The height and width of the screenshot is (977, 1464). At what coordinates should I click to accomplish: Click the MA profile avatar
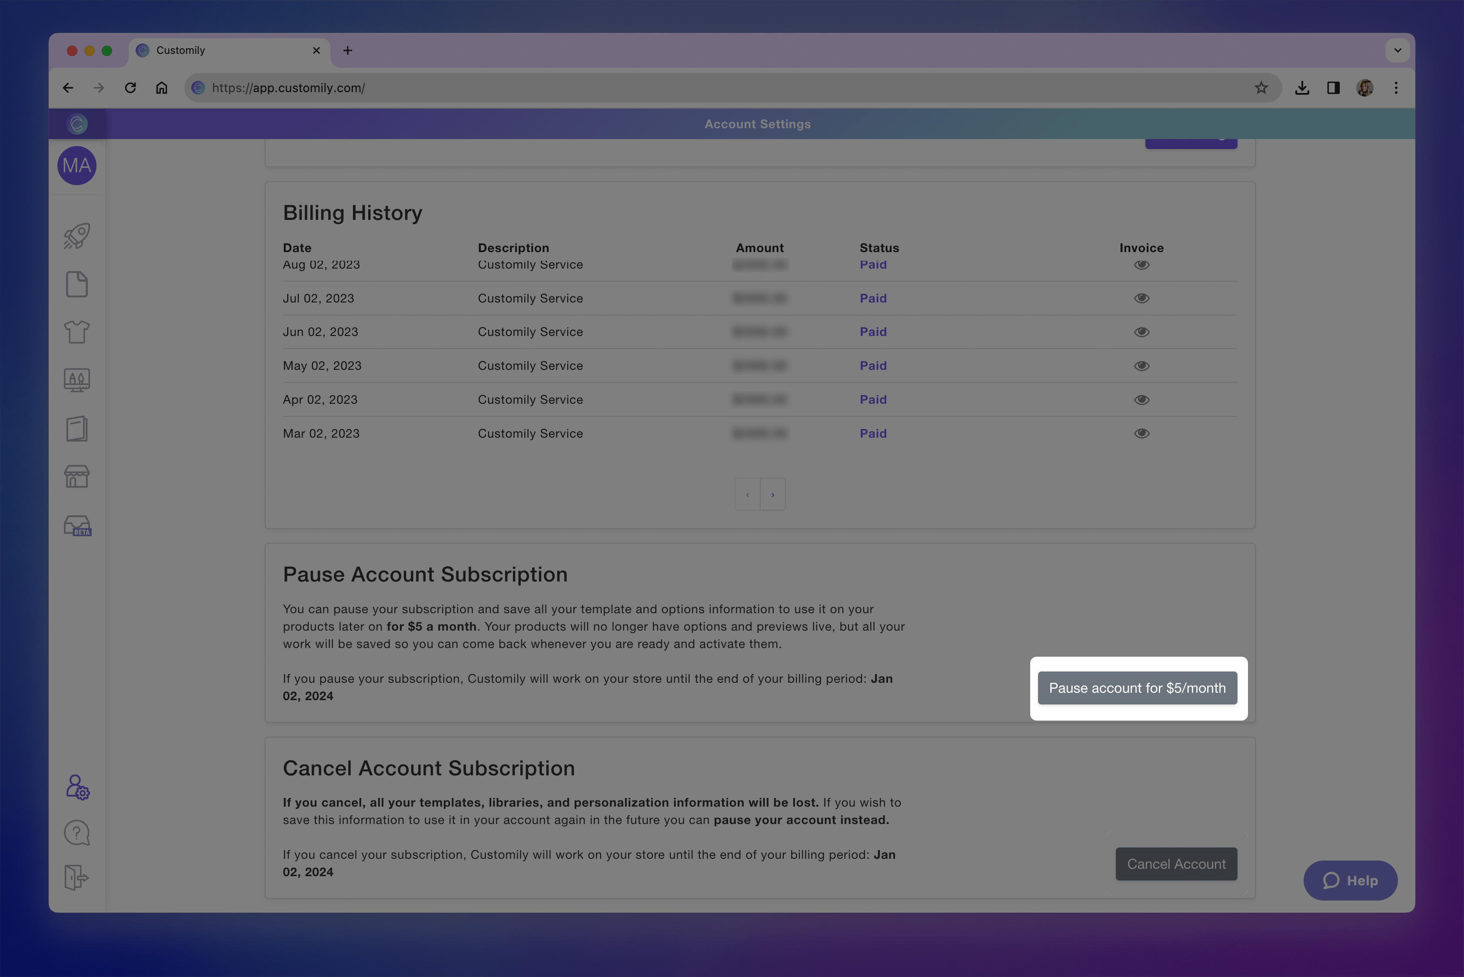tap(77, 166)
